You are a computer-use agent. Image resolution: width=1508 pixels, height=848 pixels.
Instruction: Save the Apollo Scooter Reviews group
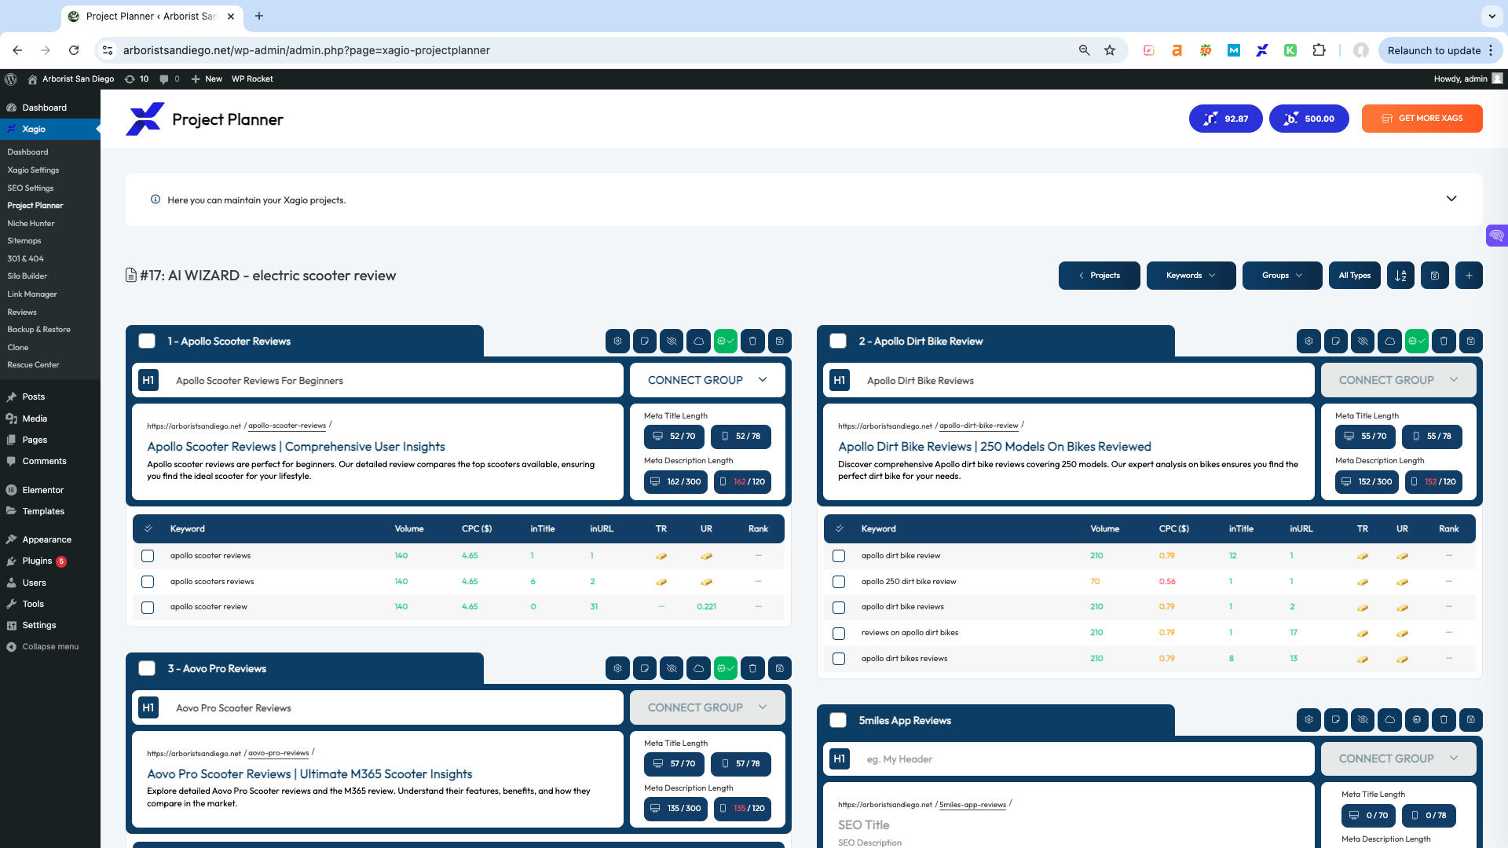pyautogui.click(x=780, y=342)
